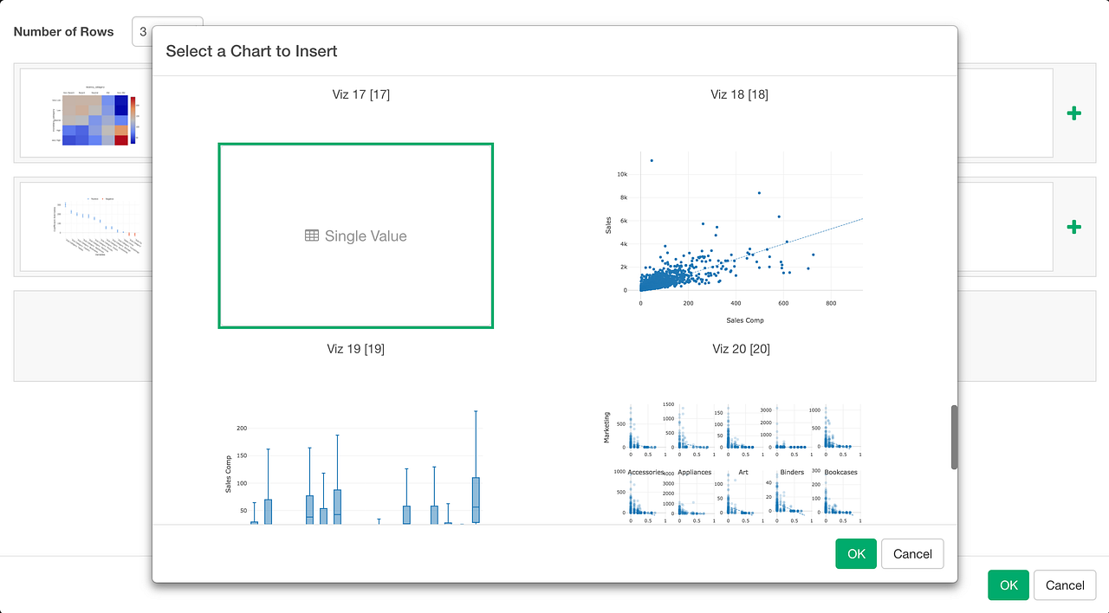Viewport: 1109px width, 613px height.
Task: Click the Select a Chart to Insert dialog title
Action: coord(251,51)
